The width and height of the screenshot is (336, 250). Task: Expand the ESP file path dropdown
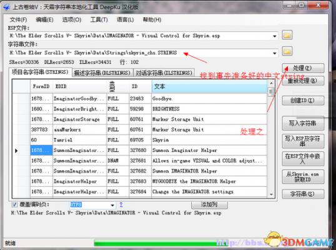point(275,36)
